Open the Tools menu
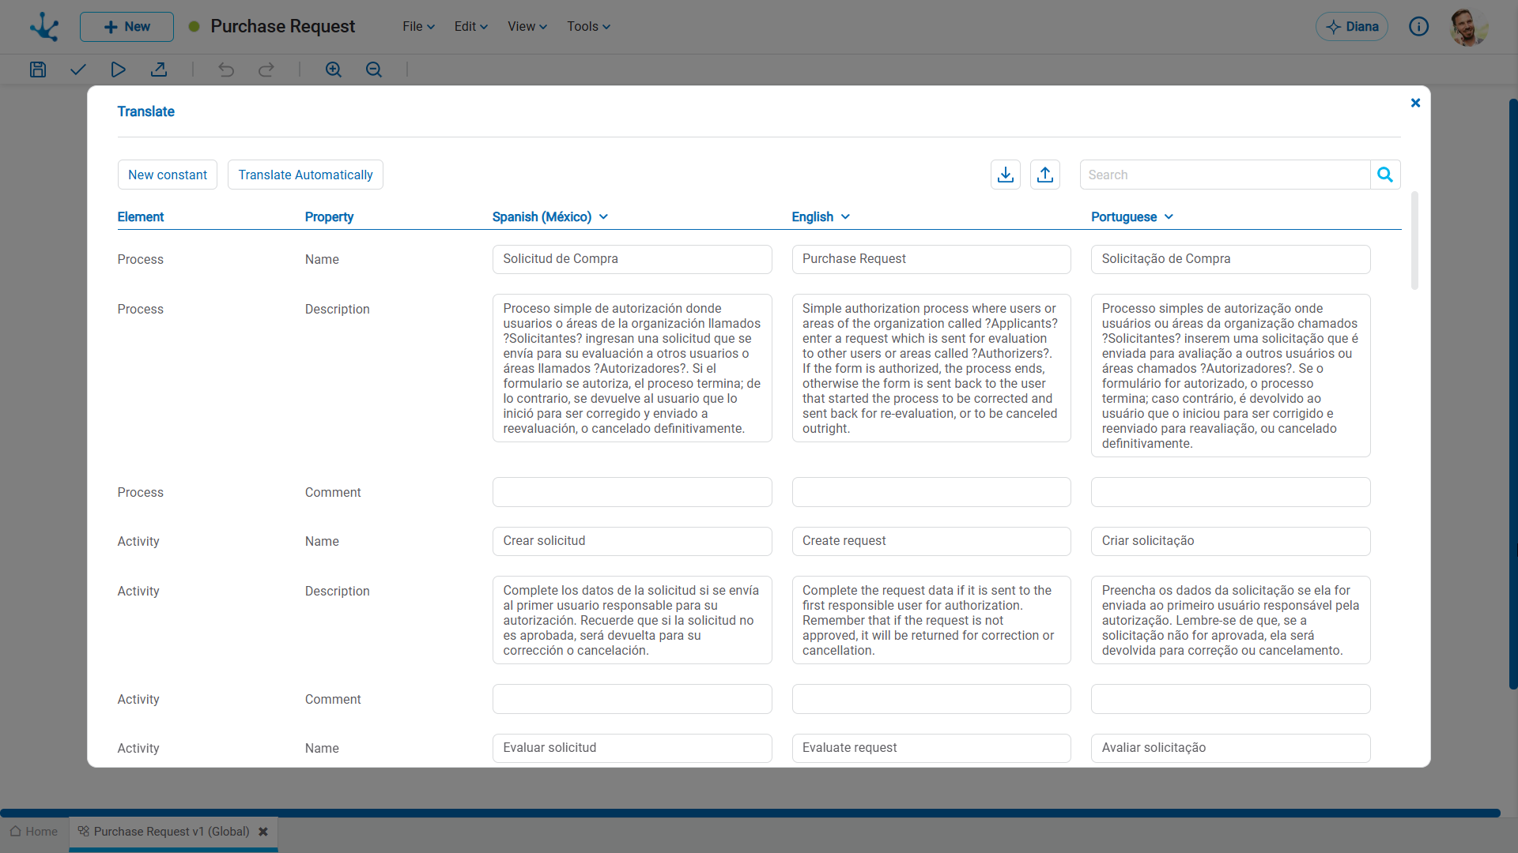The height and width of the screenshot is (853, 1518). tap(588, 26)
